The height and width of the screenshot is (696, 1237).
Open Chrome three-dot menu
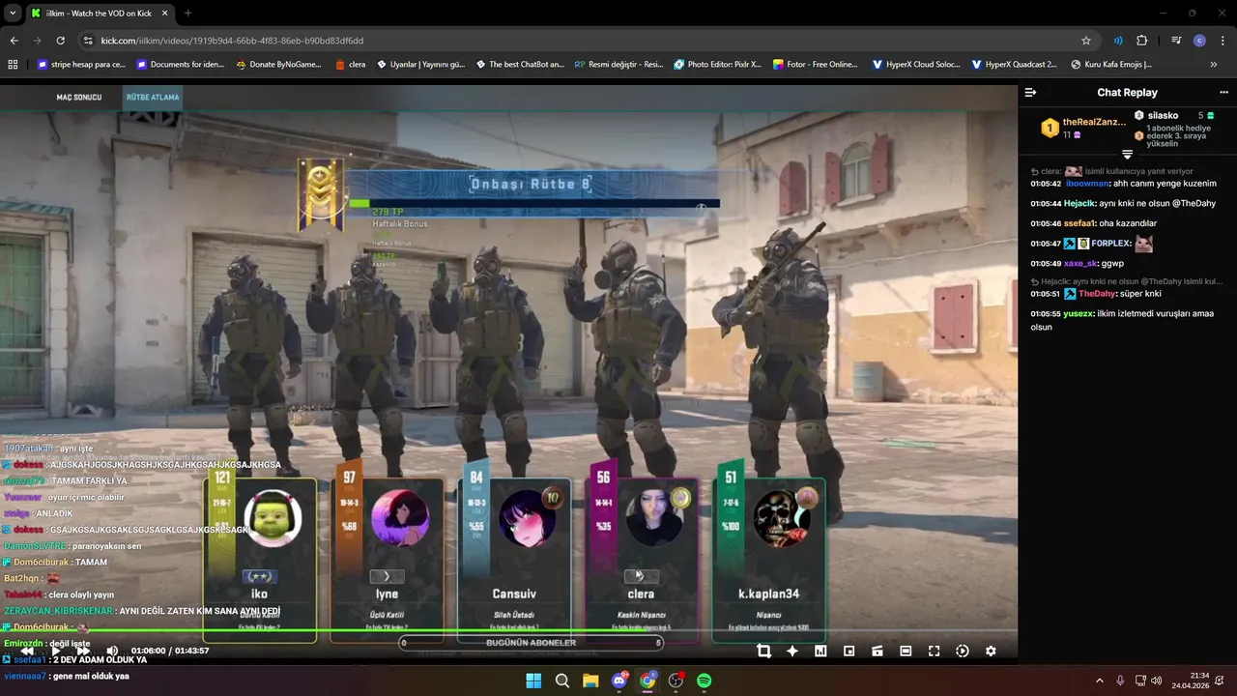point(1223,41)
